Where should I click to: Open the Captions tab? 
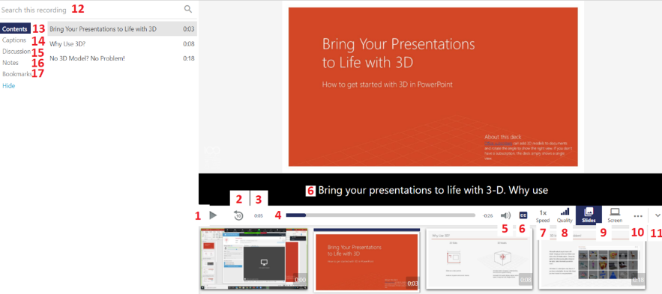pyautogui.click(x=14, y=40)
